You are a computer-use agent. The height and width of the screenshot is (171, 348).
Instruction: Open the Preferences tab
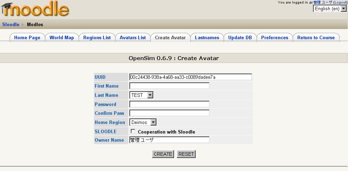click(x=275, y=37)
